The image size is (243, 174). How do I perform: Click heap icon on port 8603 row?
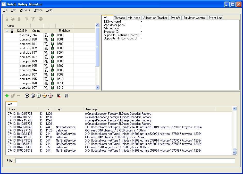click(52, 48)
